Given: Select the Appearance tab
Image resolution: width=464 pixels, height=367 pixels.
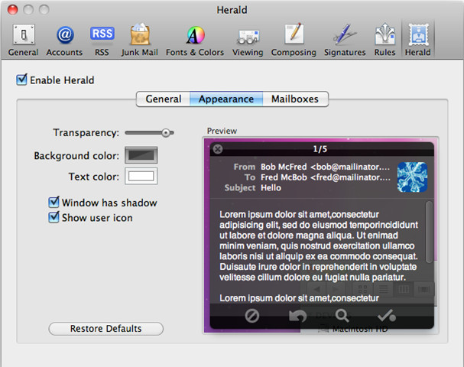Looking at the screenshot, I should pos(226,99).
